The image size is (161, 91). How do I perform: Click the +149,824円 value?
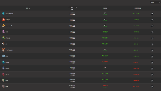tap(136, 14)
